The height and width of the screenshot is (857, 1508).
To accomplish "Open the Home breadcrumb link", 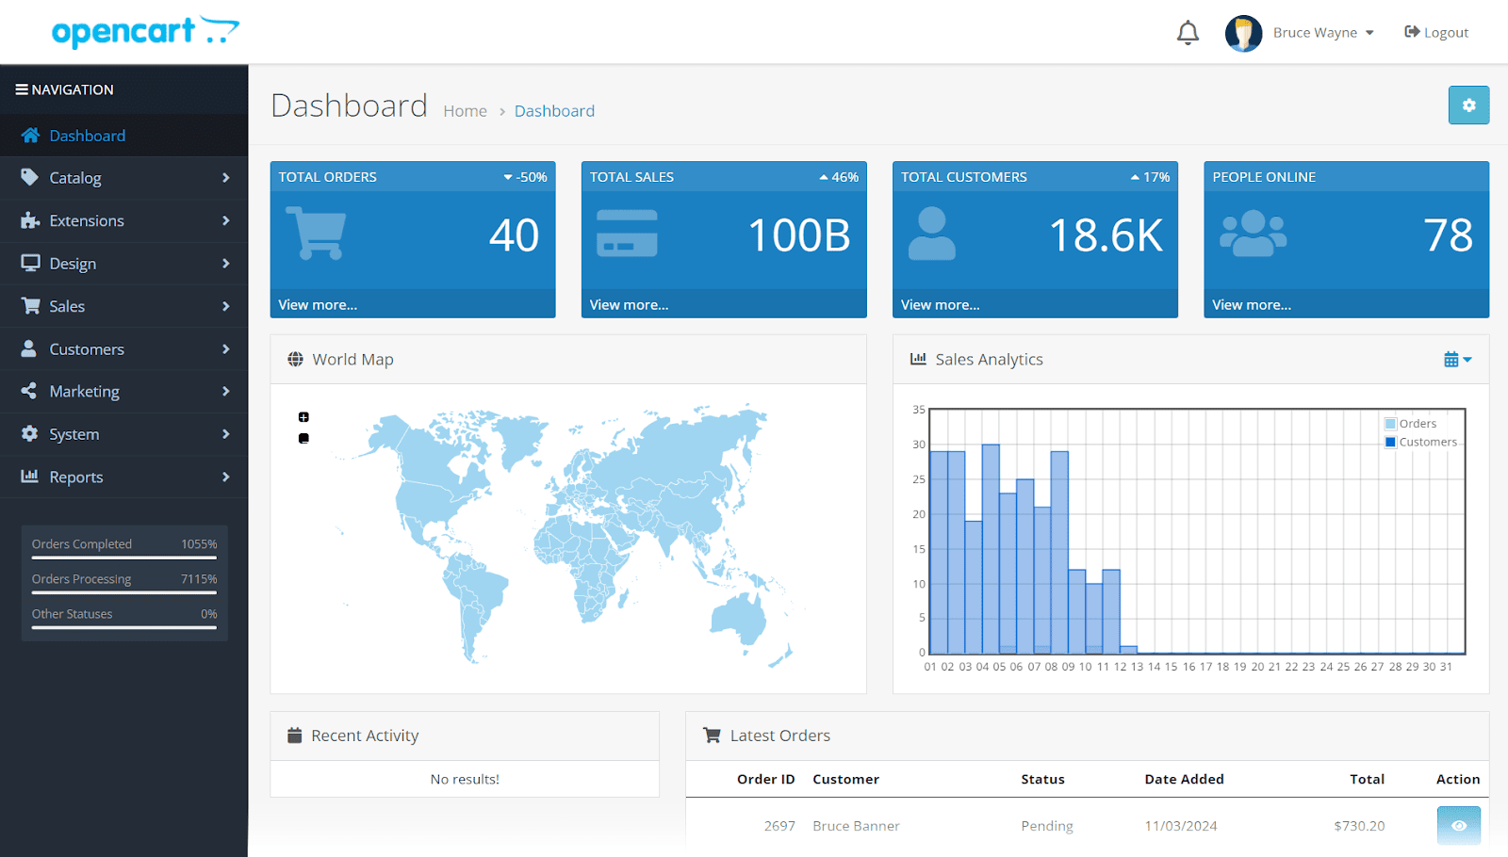I will (x=465, y=110).
